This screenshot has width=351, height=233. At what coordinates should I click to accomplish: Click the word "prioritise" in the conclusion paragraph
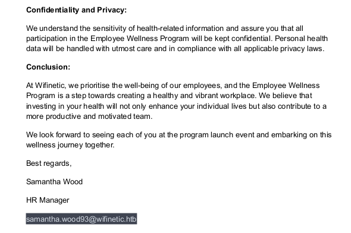[95, 86]
